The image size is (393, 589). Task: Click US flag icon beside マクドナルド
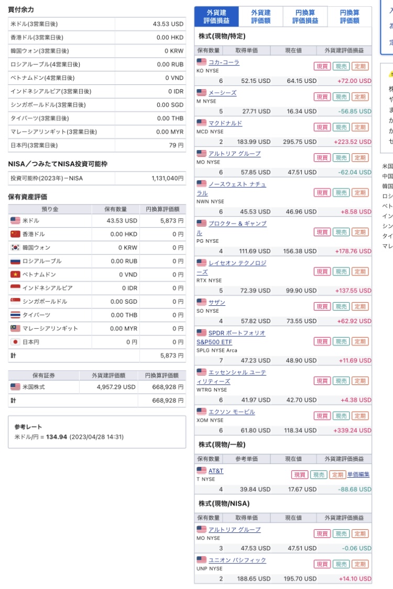pyautogui.click(x=202, y=122)
